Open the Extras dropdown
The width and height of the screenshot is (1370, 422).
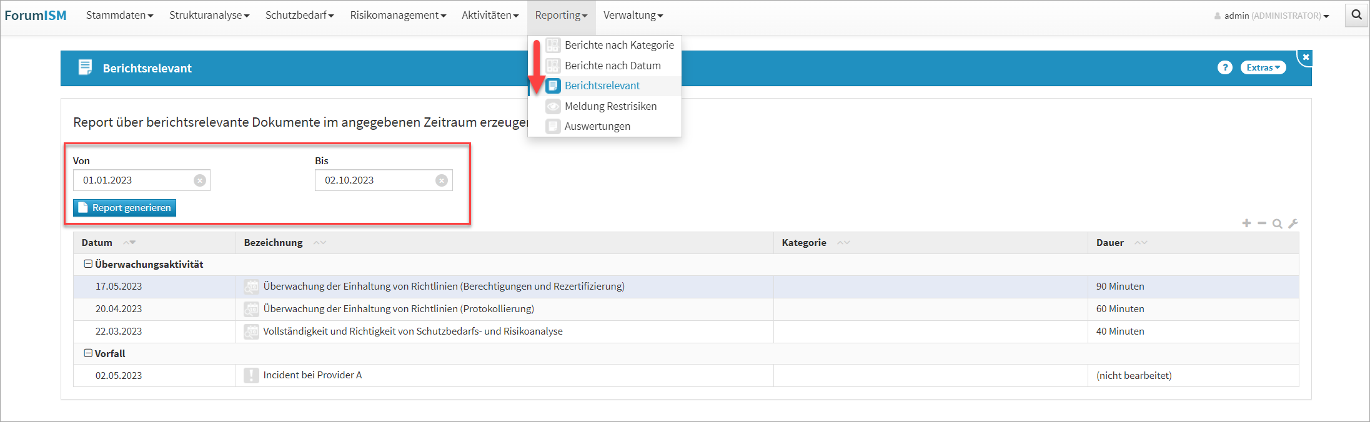pyautogui.click(x=1263, y=67)
